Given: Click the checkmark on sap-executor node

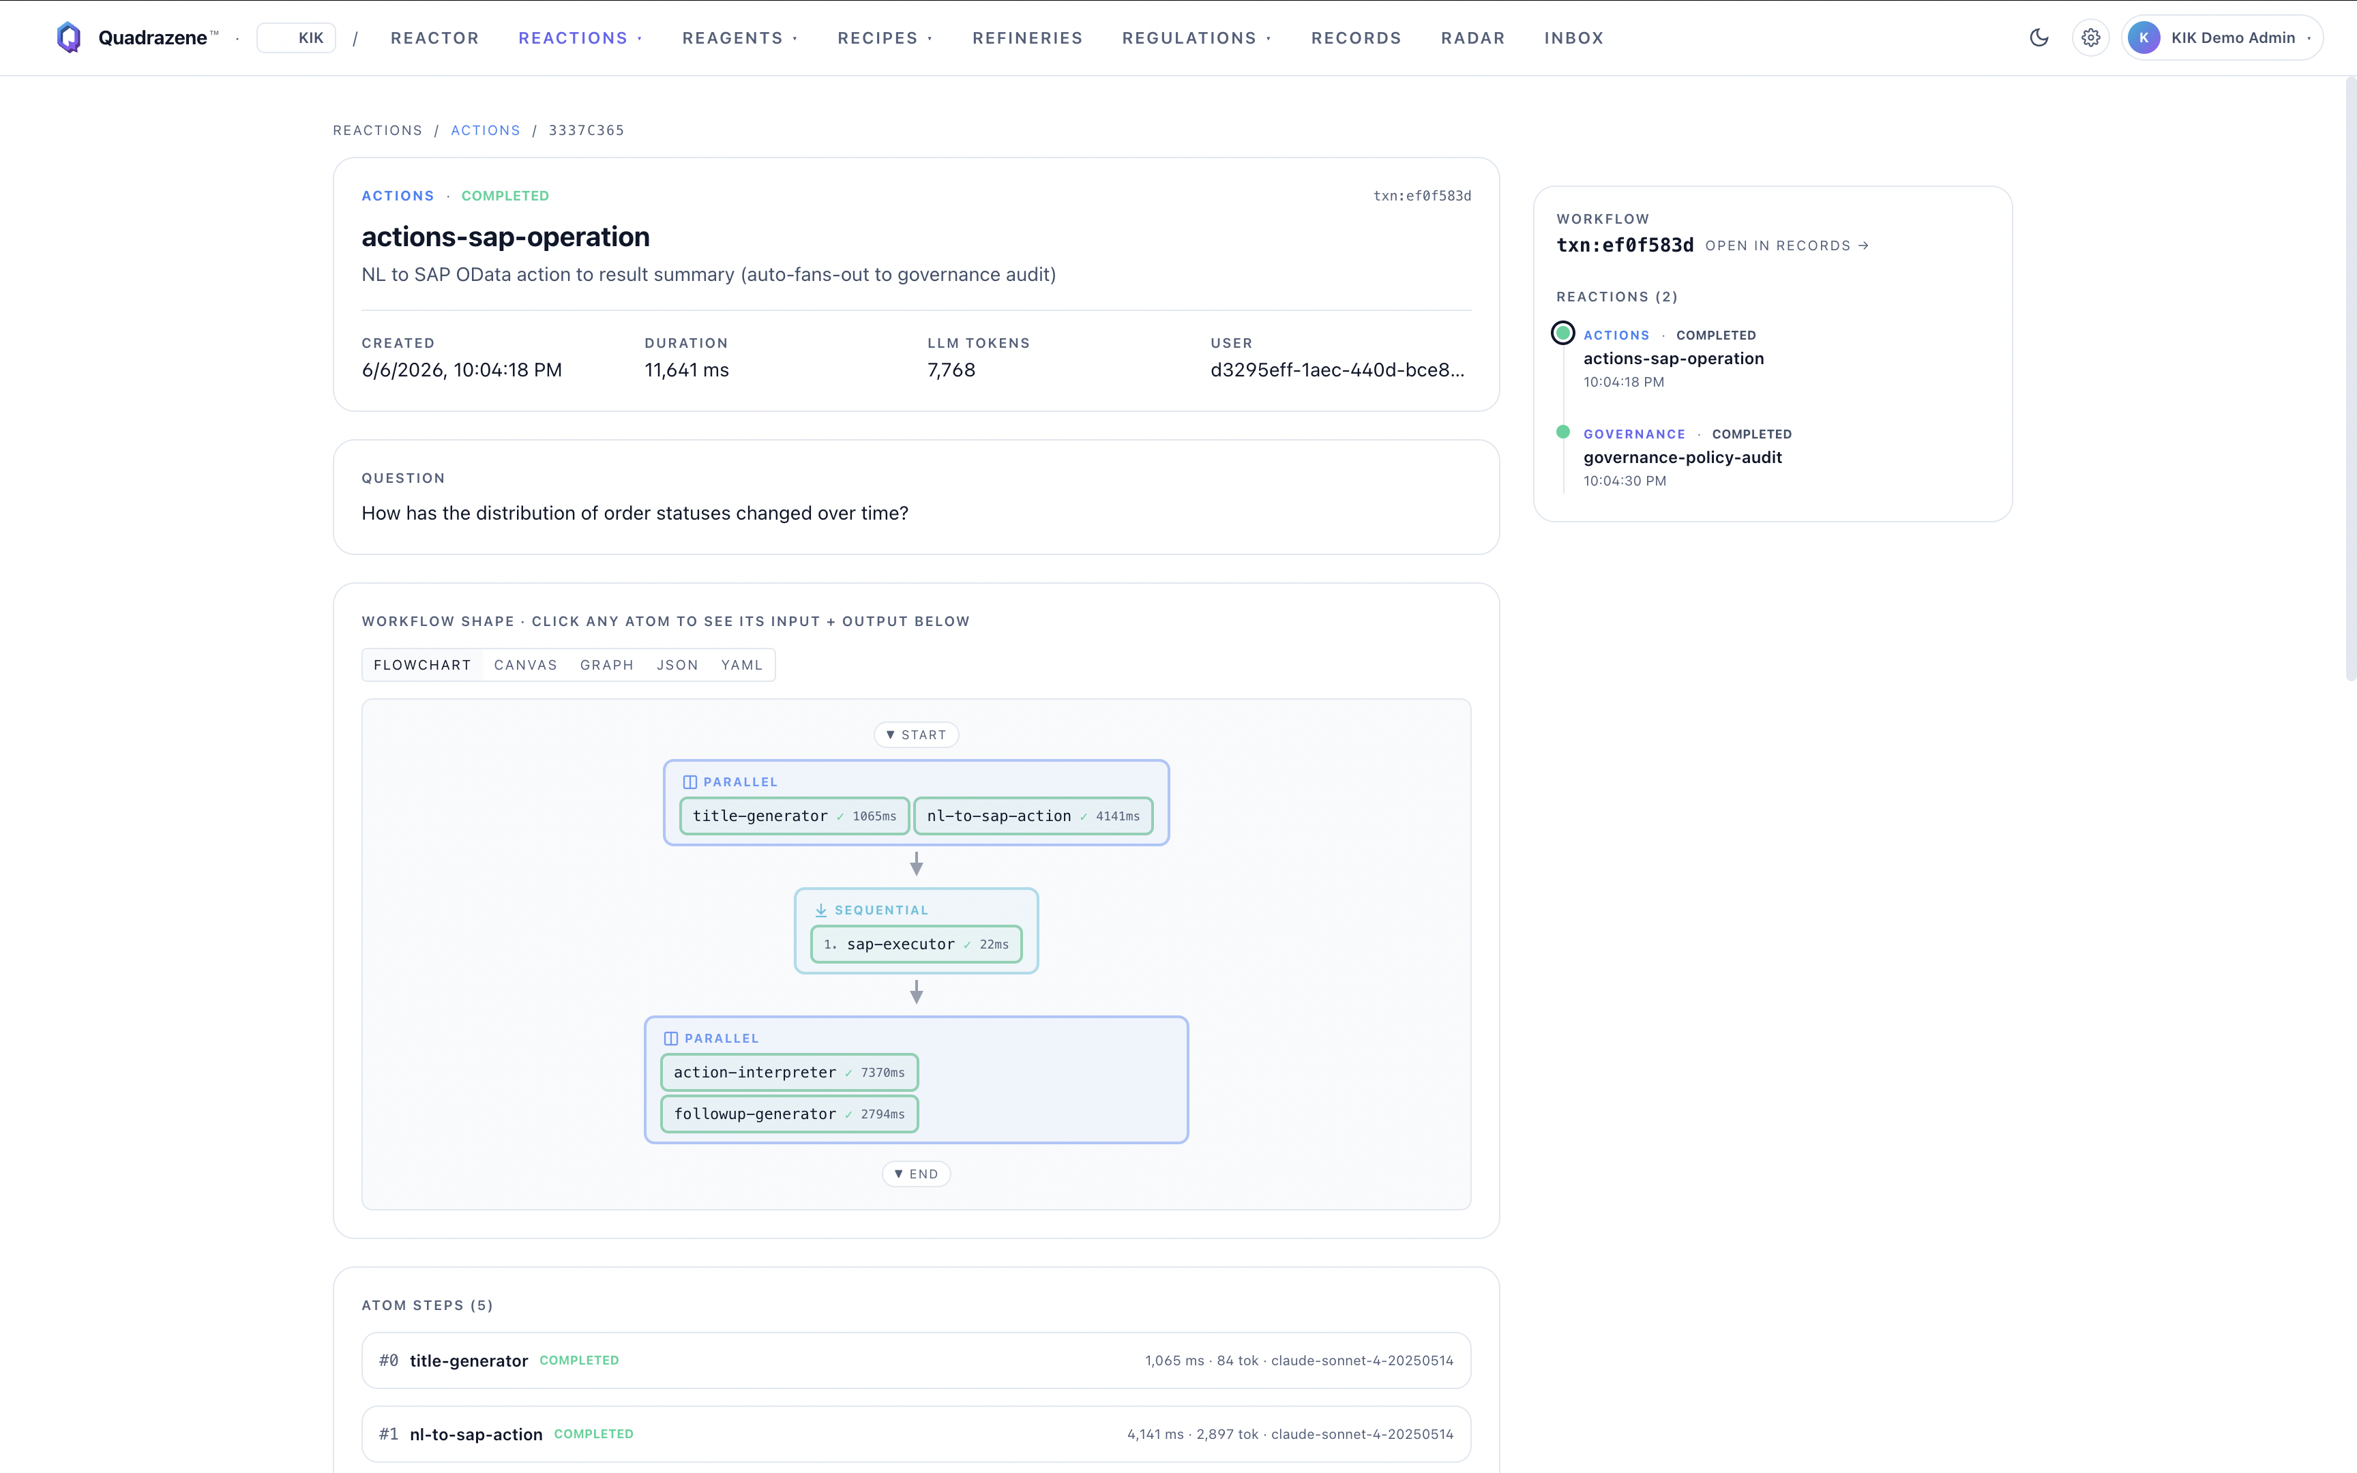Looking at the screenshot, I should tap(966, 944).
